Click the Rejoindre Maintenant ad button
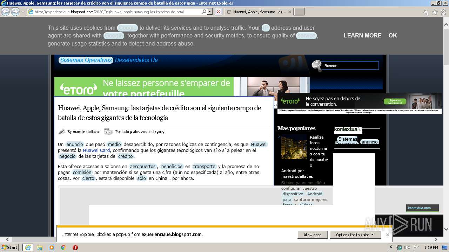Viewport: 449px width, 252px height. (x=395, y=101)
